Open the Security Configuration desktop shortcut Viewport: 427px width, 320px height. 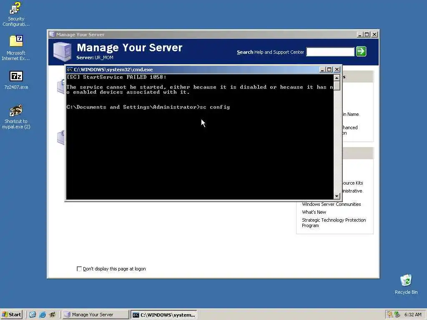pos(16,14)
